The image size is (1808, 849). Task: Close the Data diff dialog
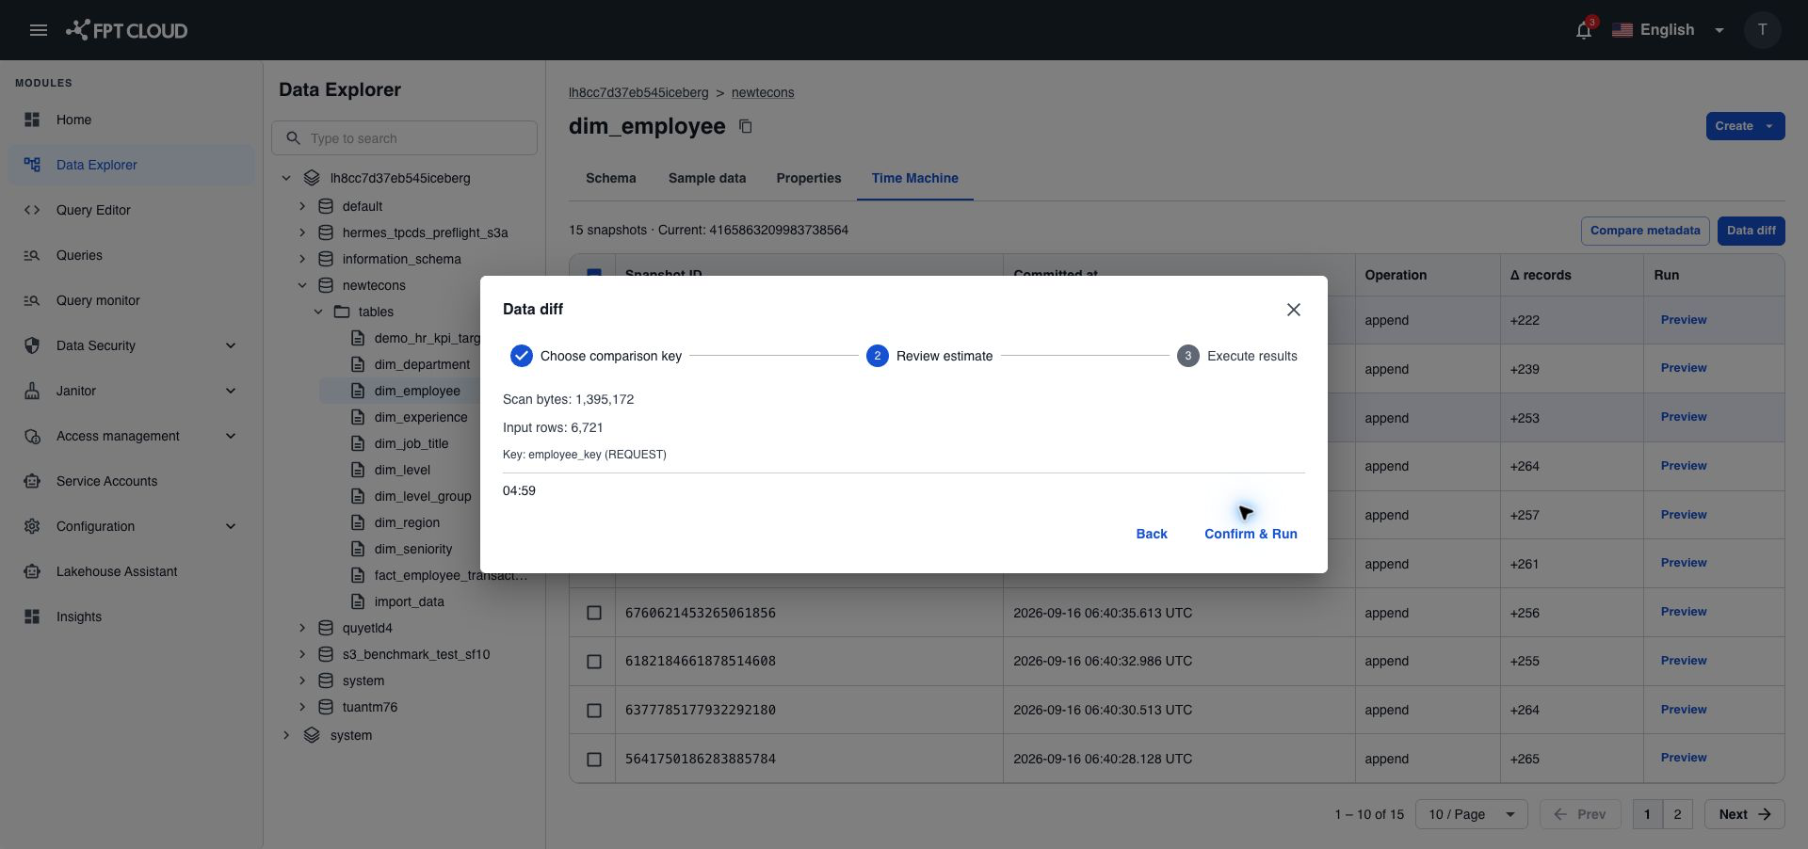(x=1293, y=310)
